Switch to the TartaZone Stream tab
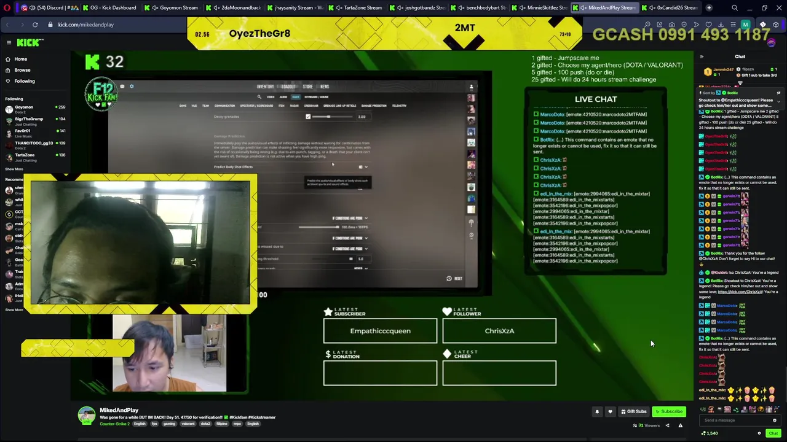 (357, 8)
